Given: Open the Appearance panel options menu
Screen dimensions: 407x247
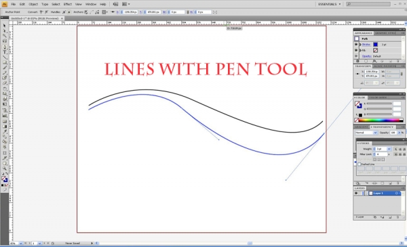Looking at the screenshot, I should point(403,33).
